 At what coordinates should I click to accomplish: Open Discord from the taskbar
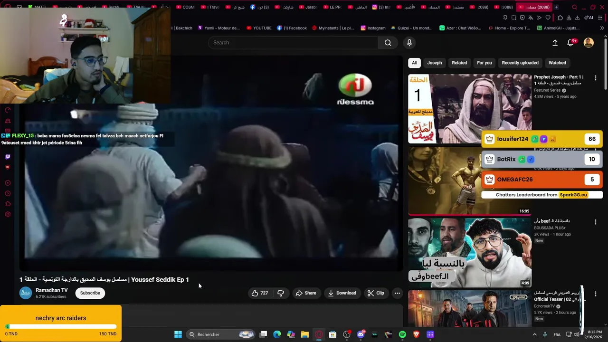(x=361, y=334)
